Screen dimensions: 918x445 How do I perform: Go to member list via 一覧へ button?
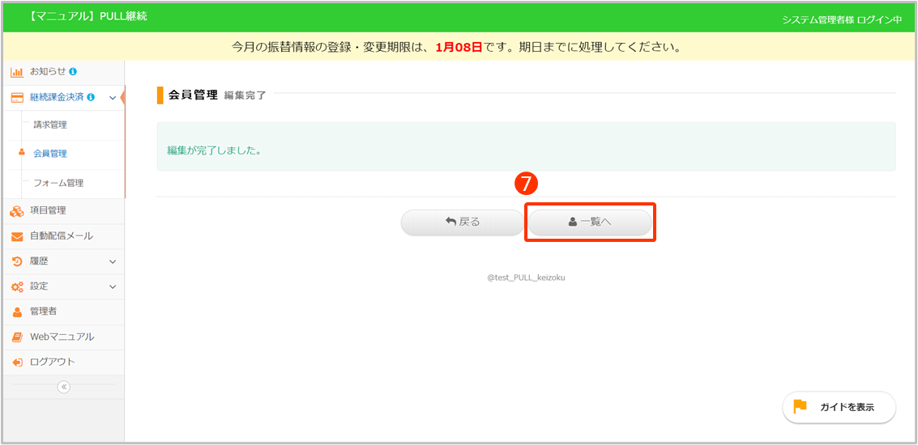coord(590,222)
